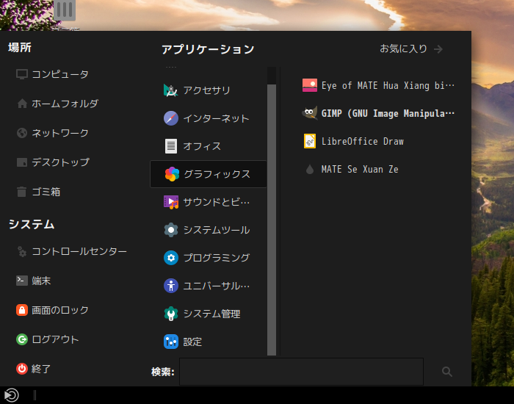514x404 pixels.
Task: Launch GIMP via the Wilber icon
Action: pos(309,113)
